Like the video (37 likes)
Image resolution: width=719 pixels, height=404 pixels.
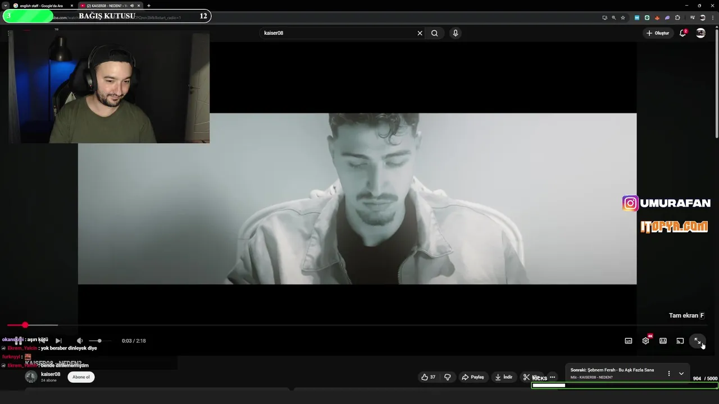coord(429,377)
